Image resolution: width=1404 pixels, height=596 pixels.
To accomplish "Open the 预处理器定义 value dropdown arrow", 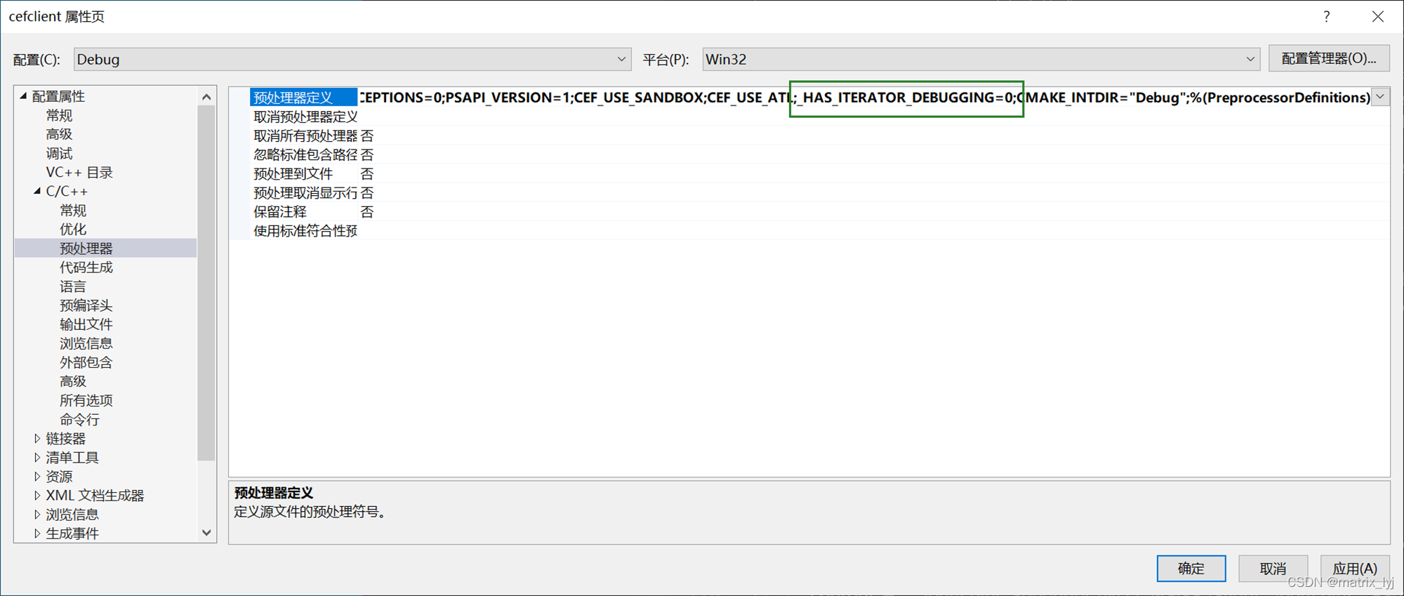I will coord(1380,97).
